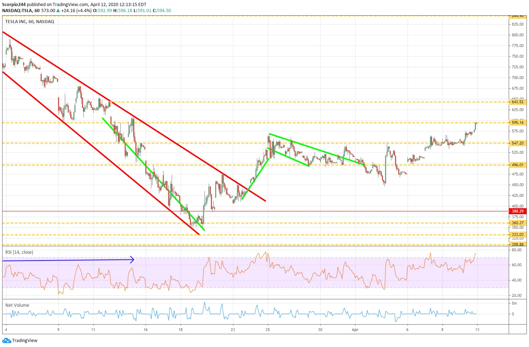Click the NASDAQ:TSLA, 60 symbol text in header
Viewport: 529px width, 347px height.
21,11
